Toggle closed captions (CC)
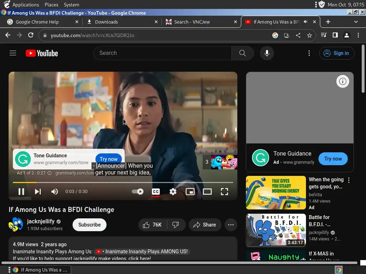This screenshot has width=366, height=274. [x=156, y=192]
